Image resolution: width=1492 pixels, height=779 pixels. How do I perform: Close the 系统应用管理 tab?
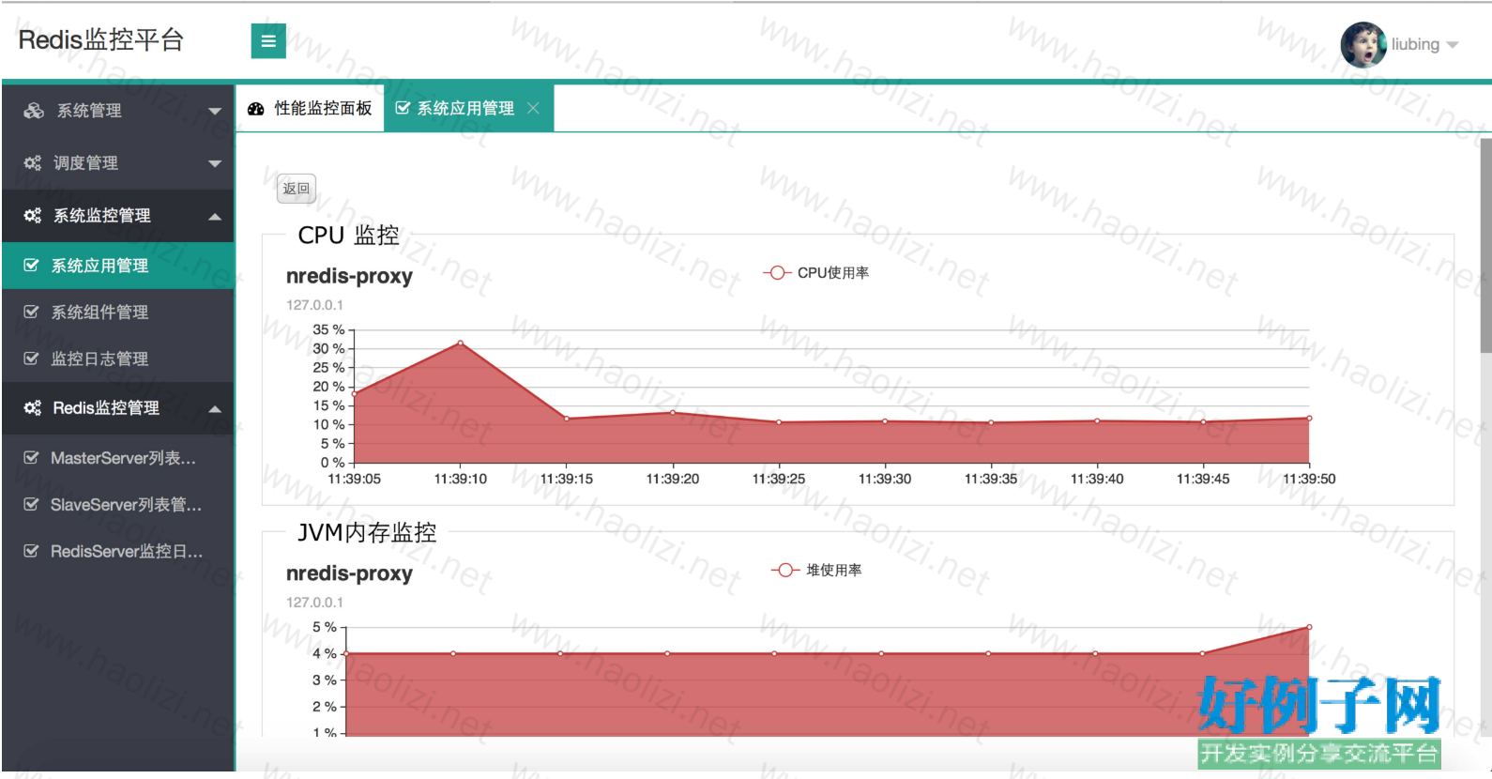pyautogui.click(x=533, y=109)
